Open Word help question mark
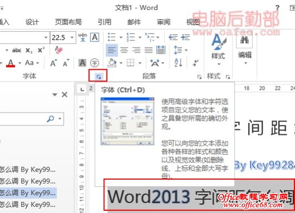Image resolution: width=295 pixels, height=213 pixels. (x=277, y=8)
